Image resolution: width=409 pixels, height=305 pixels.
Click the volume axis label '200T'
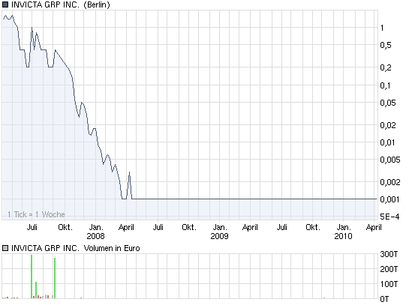tap(389, 269)
